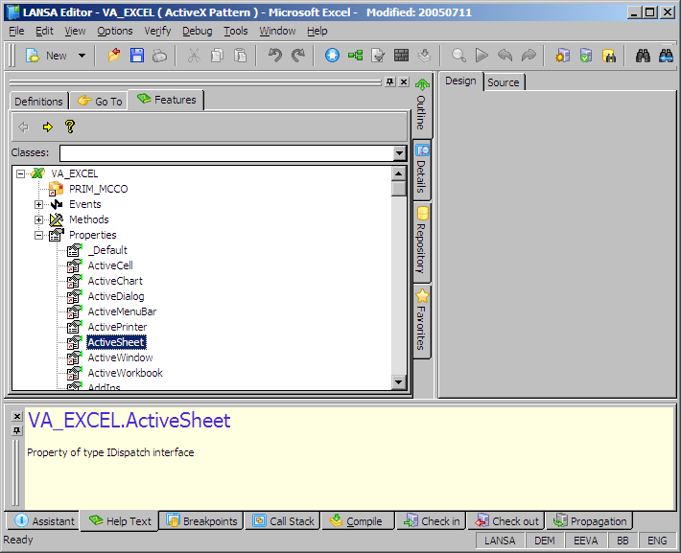
Task: Open the Verify menu
Action: click(x=157, y=31)
